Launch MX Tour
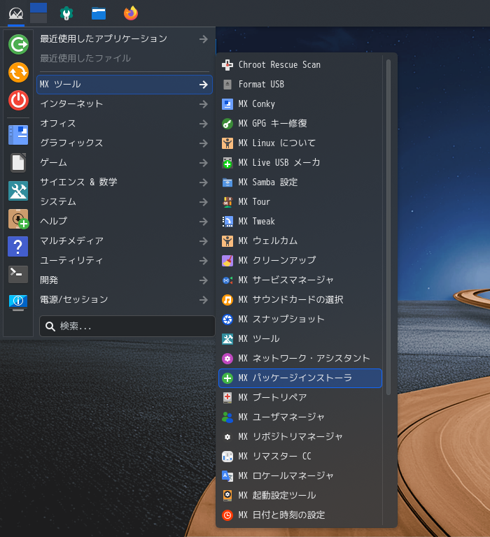 point(300,201)
